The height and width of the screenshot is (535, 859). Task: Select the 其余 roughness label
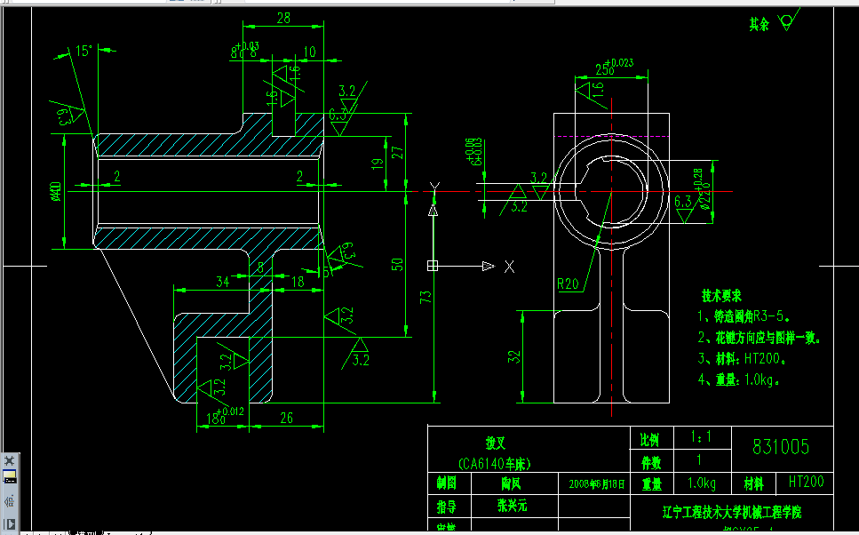tap(760, 24)
